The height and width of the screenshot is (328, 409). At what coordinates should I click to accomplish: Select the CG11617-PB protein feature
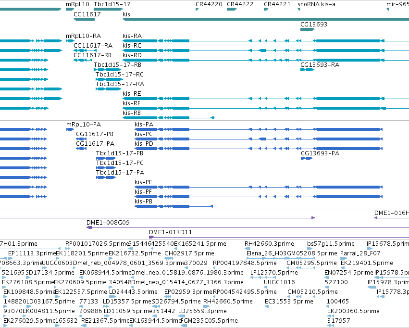point(81,139)
